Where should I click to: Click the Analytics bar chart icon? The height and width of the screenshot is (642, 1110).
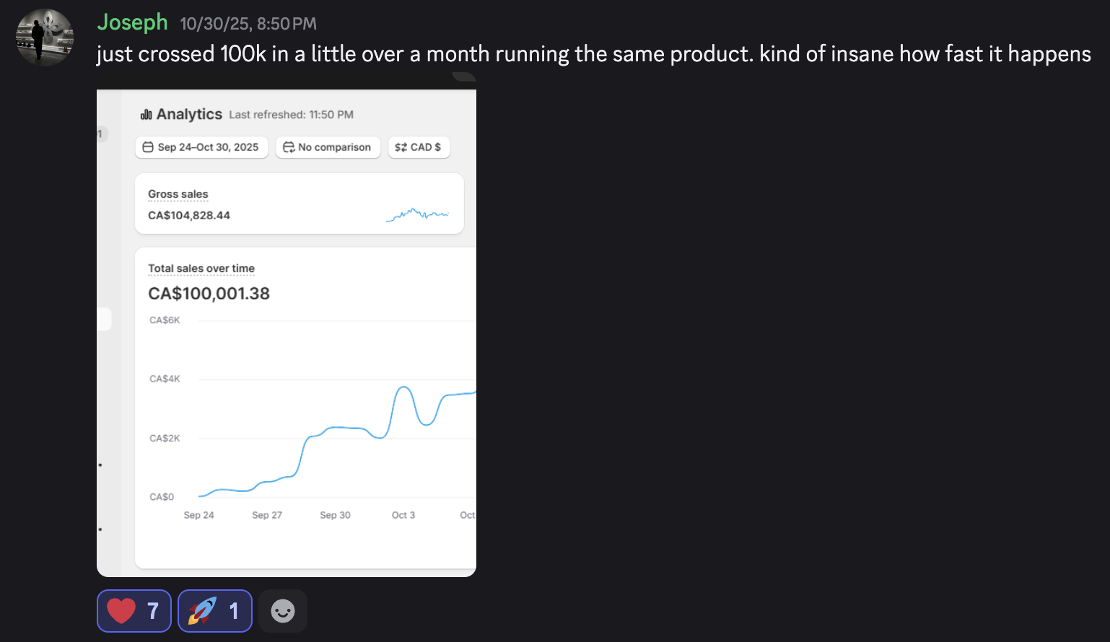point(147,115)
